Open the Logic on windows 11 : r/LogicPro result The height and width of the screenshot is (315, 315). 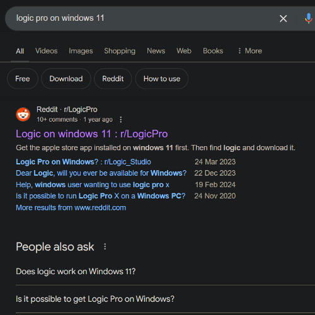[92, 134]
